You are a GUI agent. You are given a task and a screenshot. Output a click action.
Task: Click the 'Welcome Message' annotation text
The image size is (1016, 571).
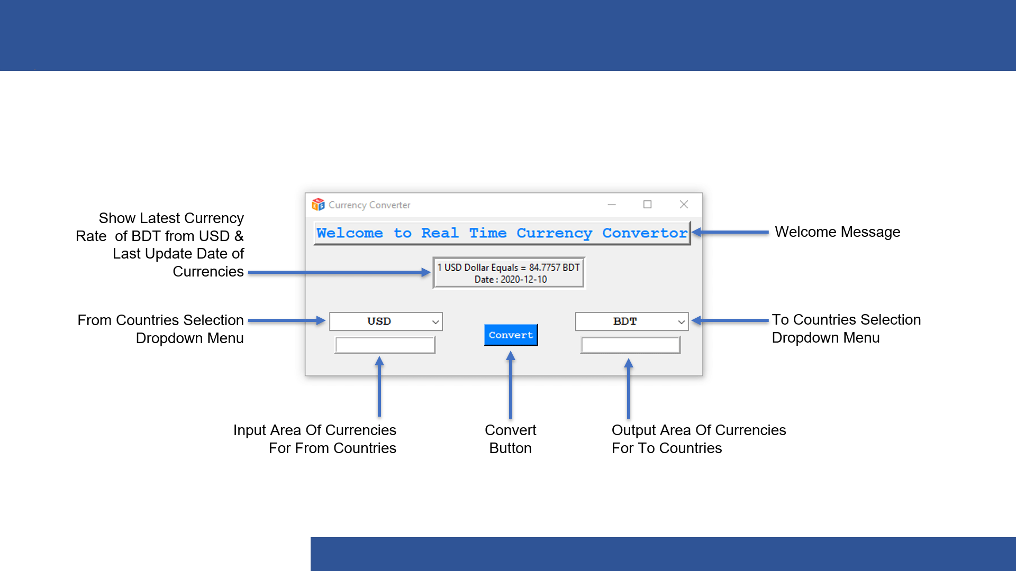tap(837, 232)
